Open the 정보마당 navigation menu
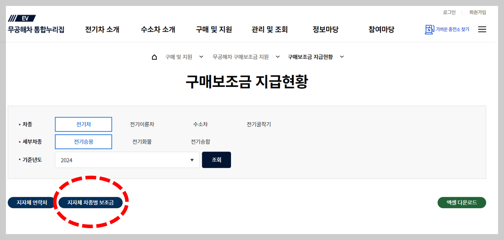Screen dimensions: 504x240 point(325,29)
